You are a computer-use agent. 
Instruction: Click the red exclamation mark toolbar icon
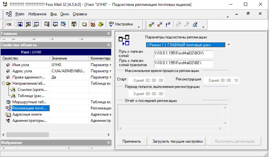(168, 24)
